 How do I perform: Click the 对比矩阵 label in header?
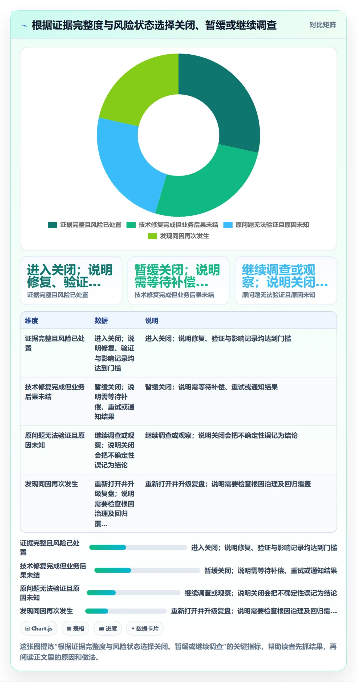coord(322,25)
